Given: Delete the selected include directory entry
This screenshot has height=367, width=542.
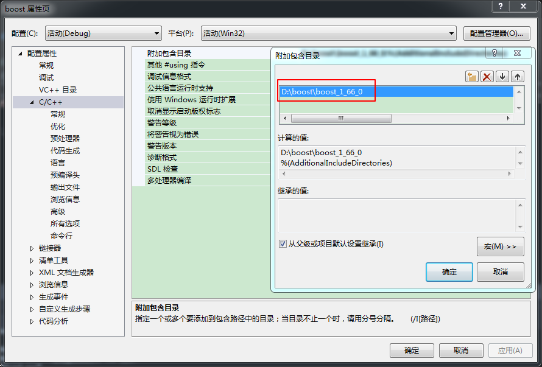Looking at the screenshot, I should tap(487, 76).
